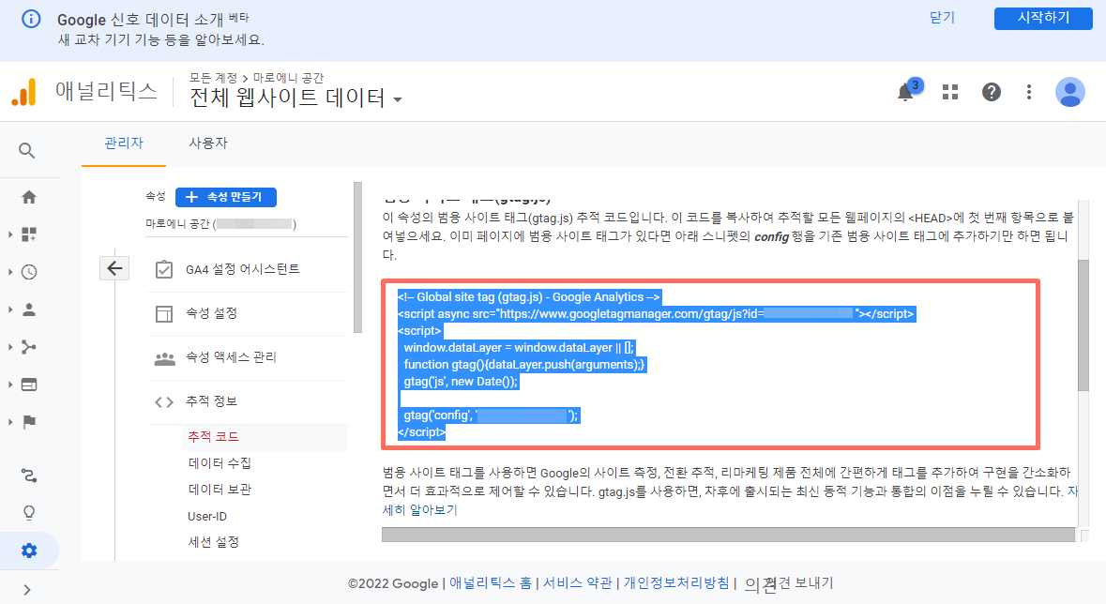Open the Google apps grid icon
Image resolution: width=1106 pixels, height=604 pixels.
[950, 93]
